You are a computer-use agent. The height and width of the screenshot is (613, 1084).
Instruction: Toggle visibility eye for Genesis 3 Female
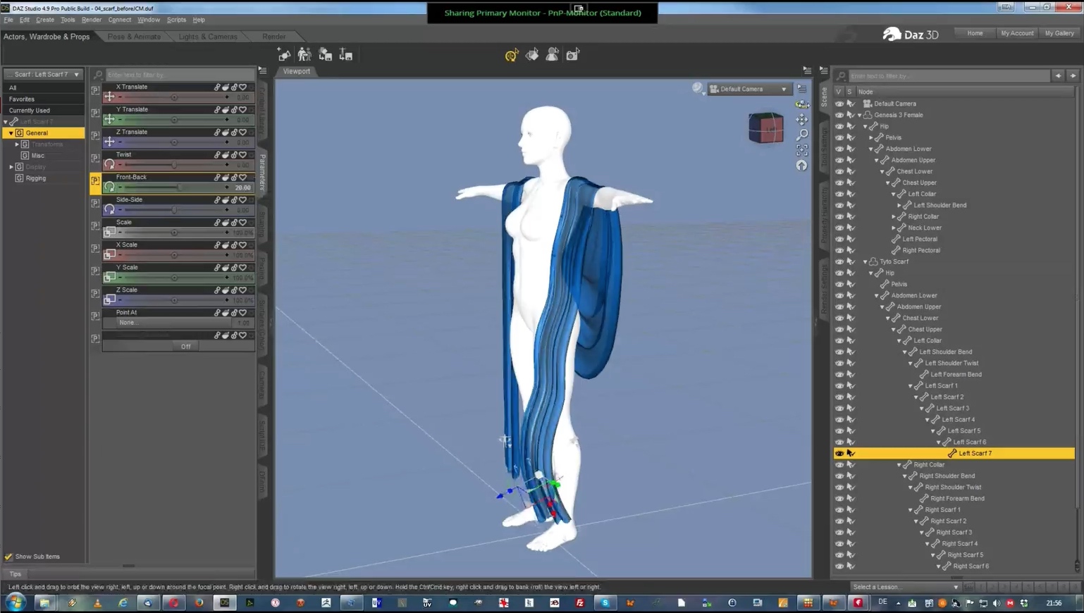tap(839, 115)
